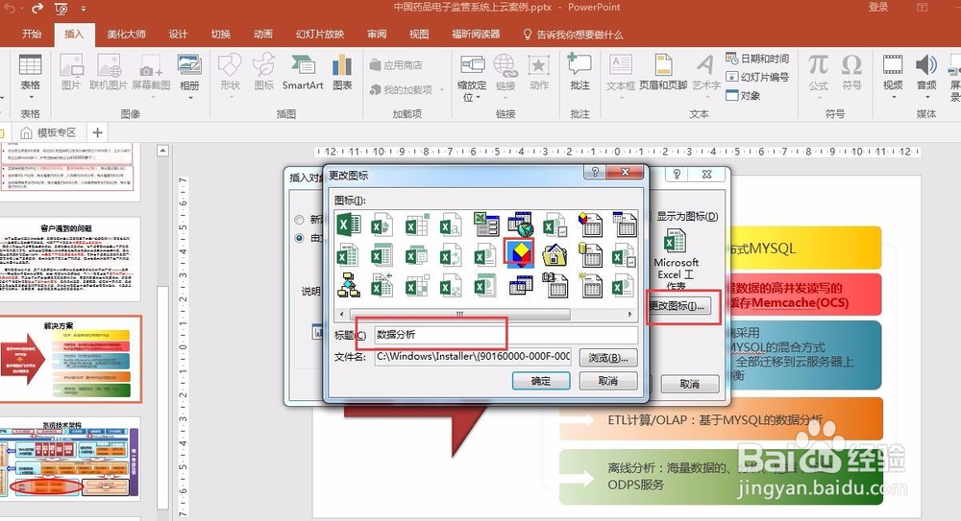Click the icon list horizontal scrollbar thumb
The width and height of the screenshot is (961, 521).
tap(459, 314)
